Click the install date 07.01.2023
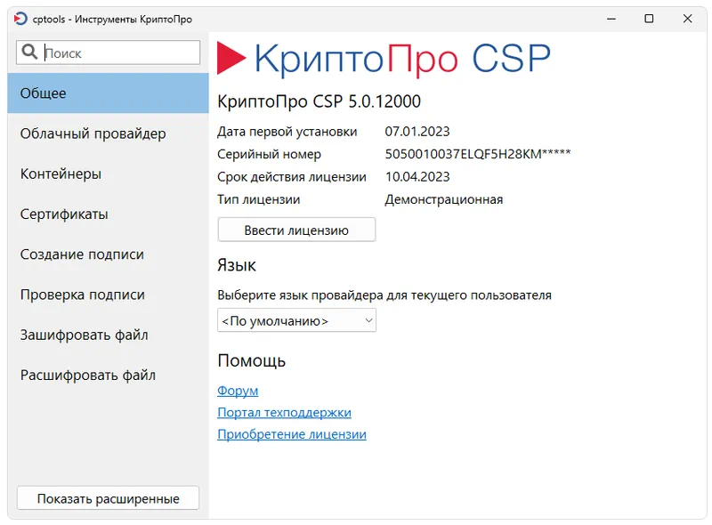This screenshot has height=525, width=712. click(417, 132)
